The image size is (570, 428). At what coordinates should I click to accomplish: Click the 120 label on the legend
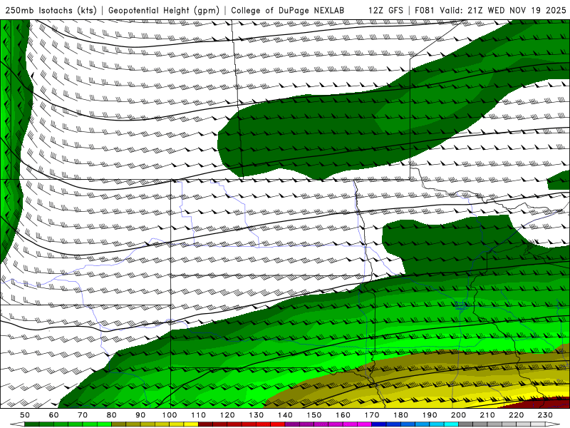point(227,415)
